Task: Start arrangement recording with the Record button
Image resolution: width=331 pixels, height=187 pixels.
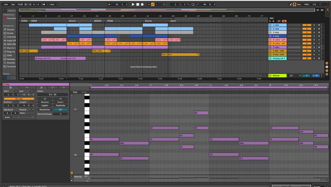Action: tap(142, 4)
